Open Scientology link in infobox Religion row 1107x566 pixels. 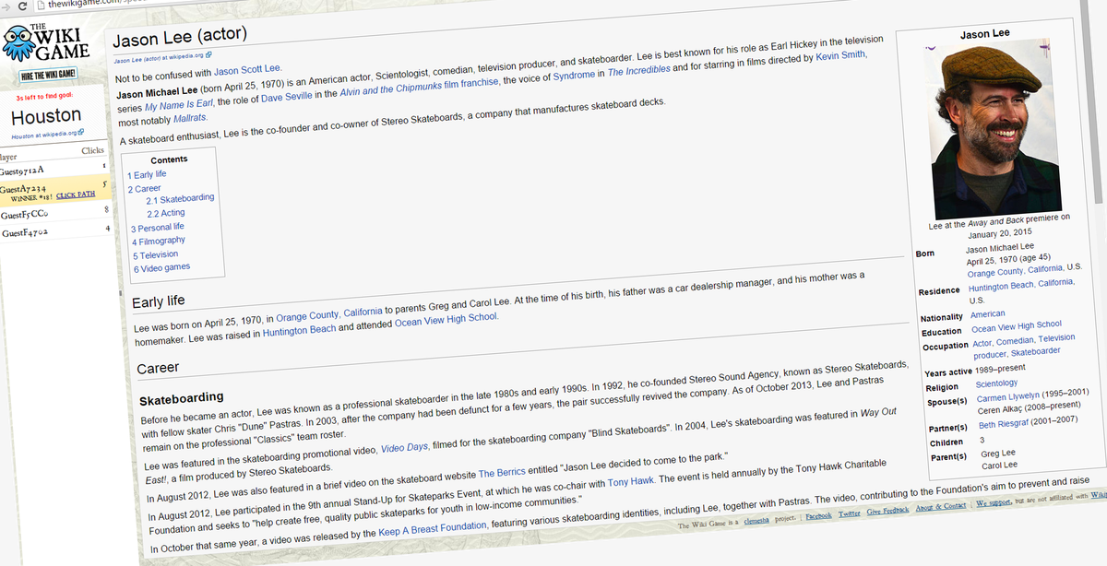tap(996, 383)
